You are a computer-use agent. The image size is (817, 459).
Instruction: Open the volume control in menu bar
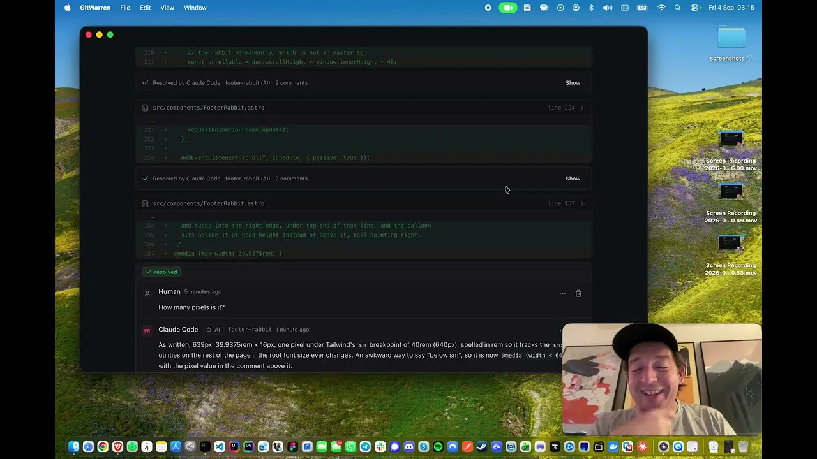pos(608,8)
